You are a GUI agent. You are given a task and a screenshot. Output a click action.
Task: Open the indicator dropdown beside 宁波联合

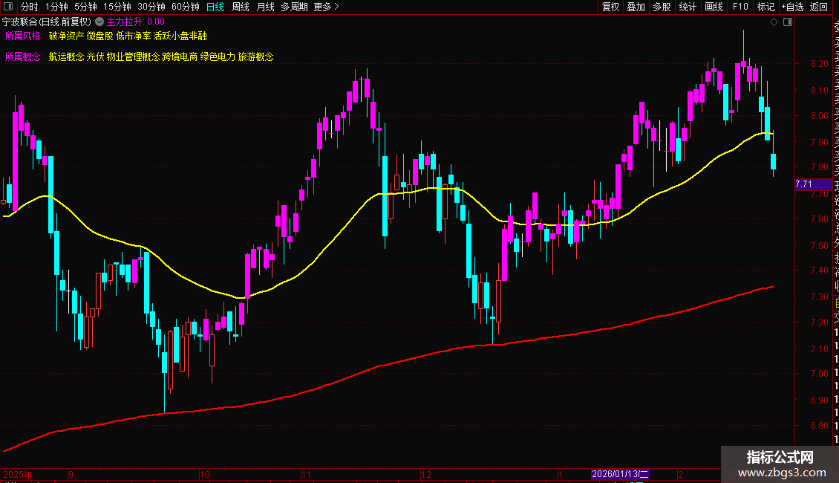point(99,22)
